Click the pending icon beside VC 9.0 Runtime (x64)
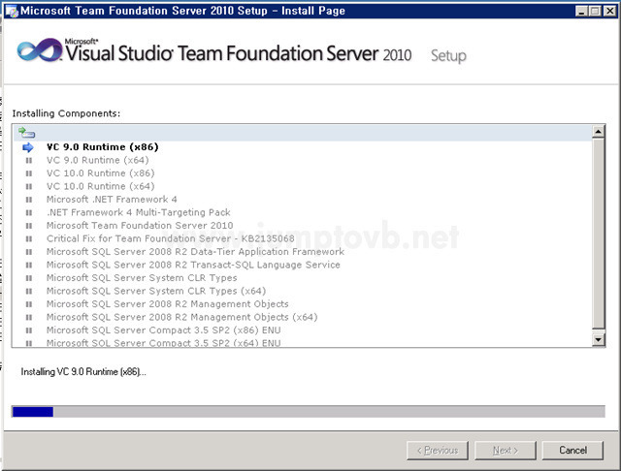Screen dimensions: 621x471 tap(29, 161)
